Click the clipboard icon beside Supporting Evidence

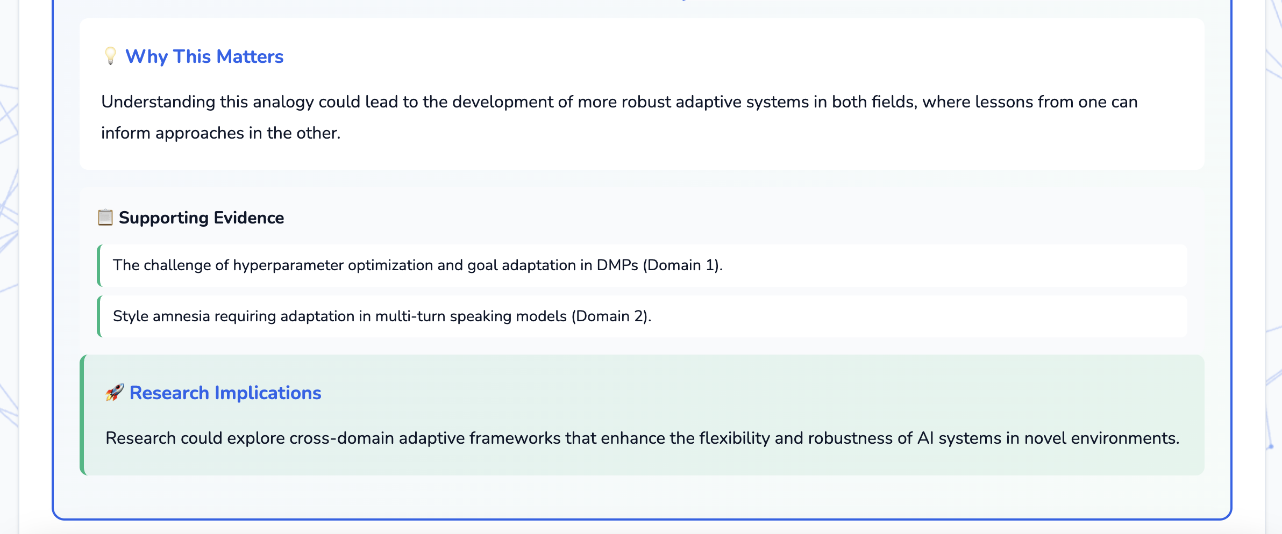point(105,218)
